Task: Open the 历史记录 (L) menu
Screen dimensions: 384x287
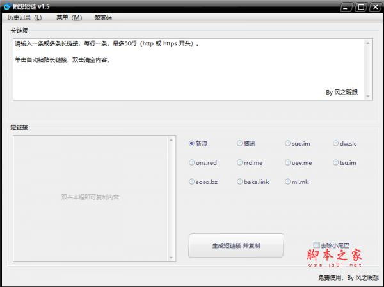Action: coord(24,18)
